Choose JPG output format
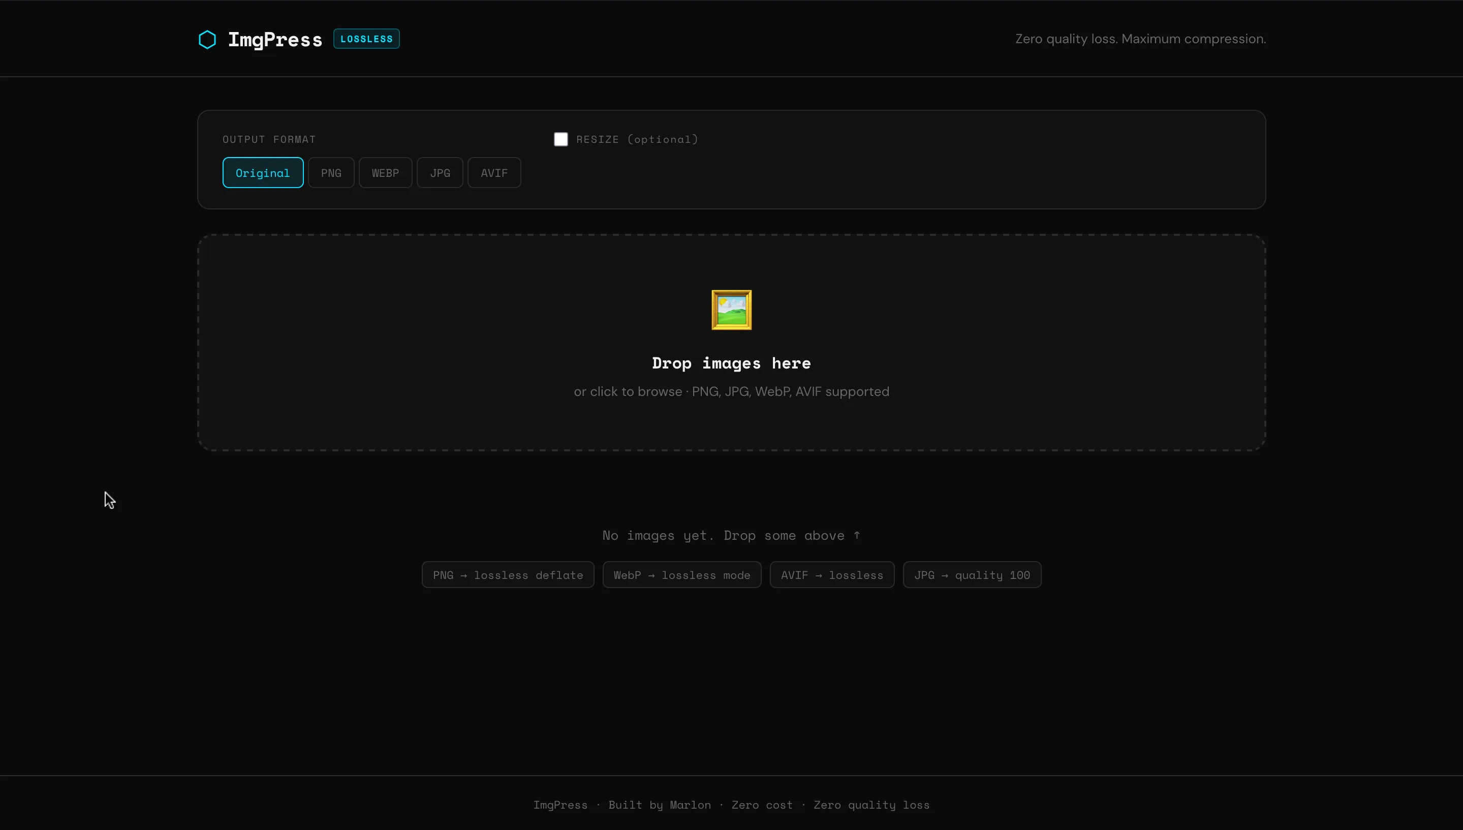This screenshot has width=1463, height=830. click(440, 172)
